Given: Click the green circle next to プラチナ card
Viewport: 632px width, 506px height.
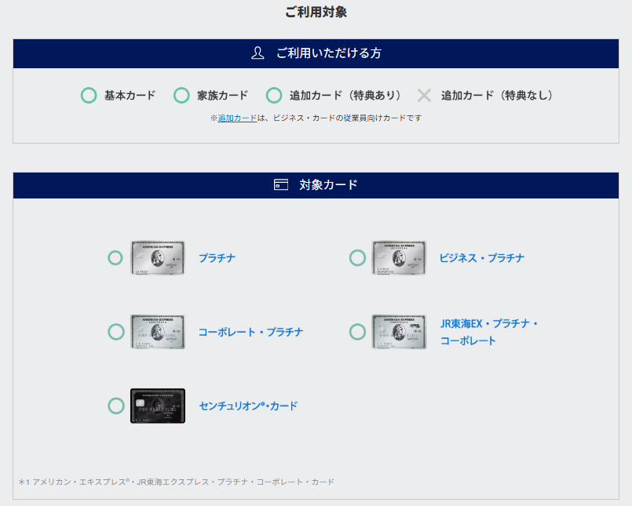Looking at the screenshot, I should pyautogui.click(x=115, y=258).
